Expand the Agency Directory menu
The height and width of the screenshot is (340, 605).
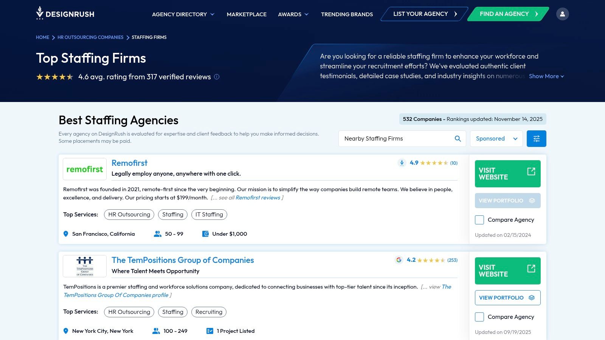tap(183, 14)
